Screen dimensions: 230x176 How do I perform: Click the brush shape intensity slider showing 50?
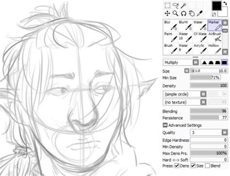tap(218, 94)
